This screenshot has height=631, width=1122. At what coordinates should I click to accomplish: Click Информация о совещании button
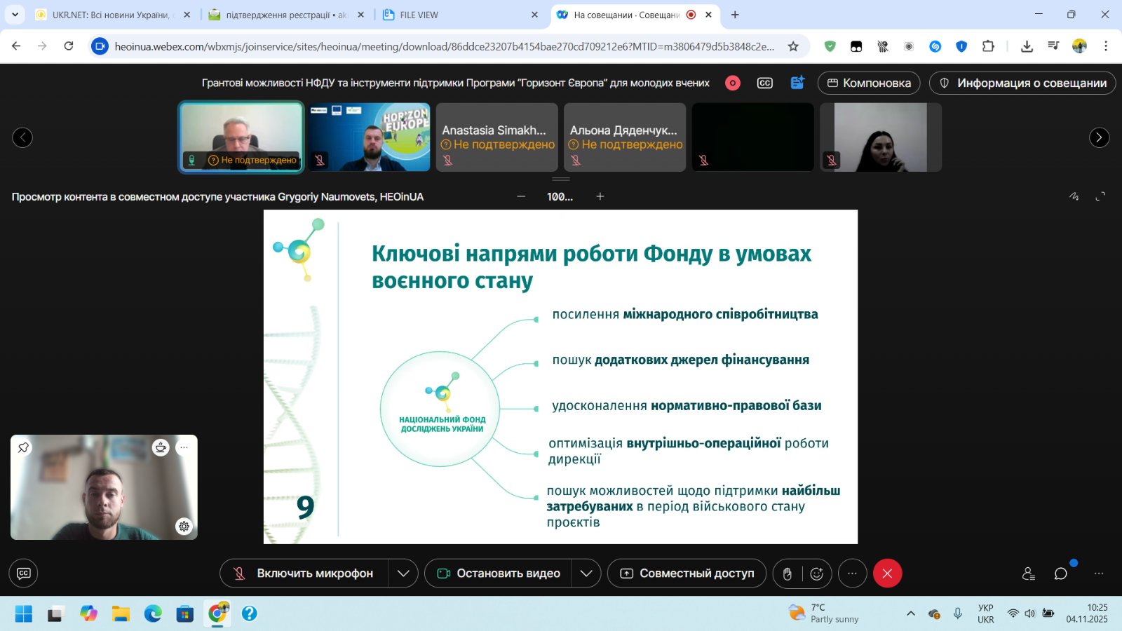(x=1022, y=83)
